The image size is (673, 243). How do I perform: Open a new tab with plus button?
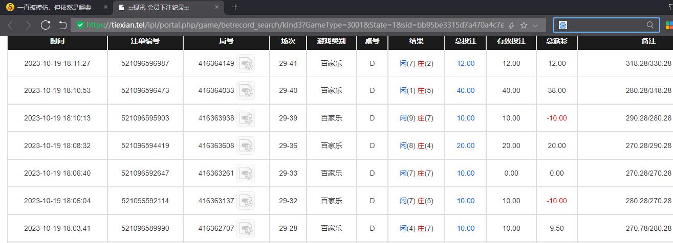point(235,7)
